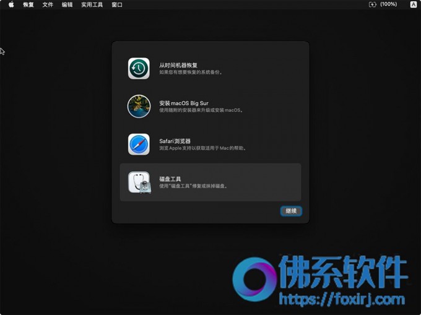
Task: Check the battery charging status icon
Action: 373,4
